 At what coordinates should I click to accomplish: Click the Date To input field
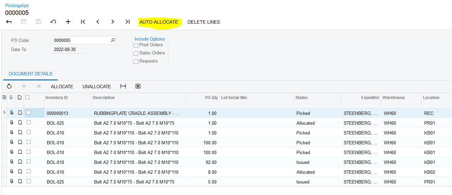click(x=69, y=49)
